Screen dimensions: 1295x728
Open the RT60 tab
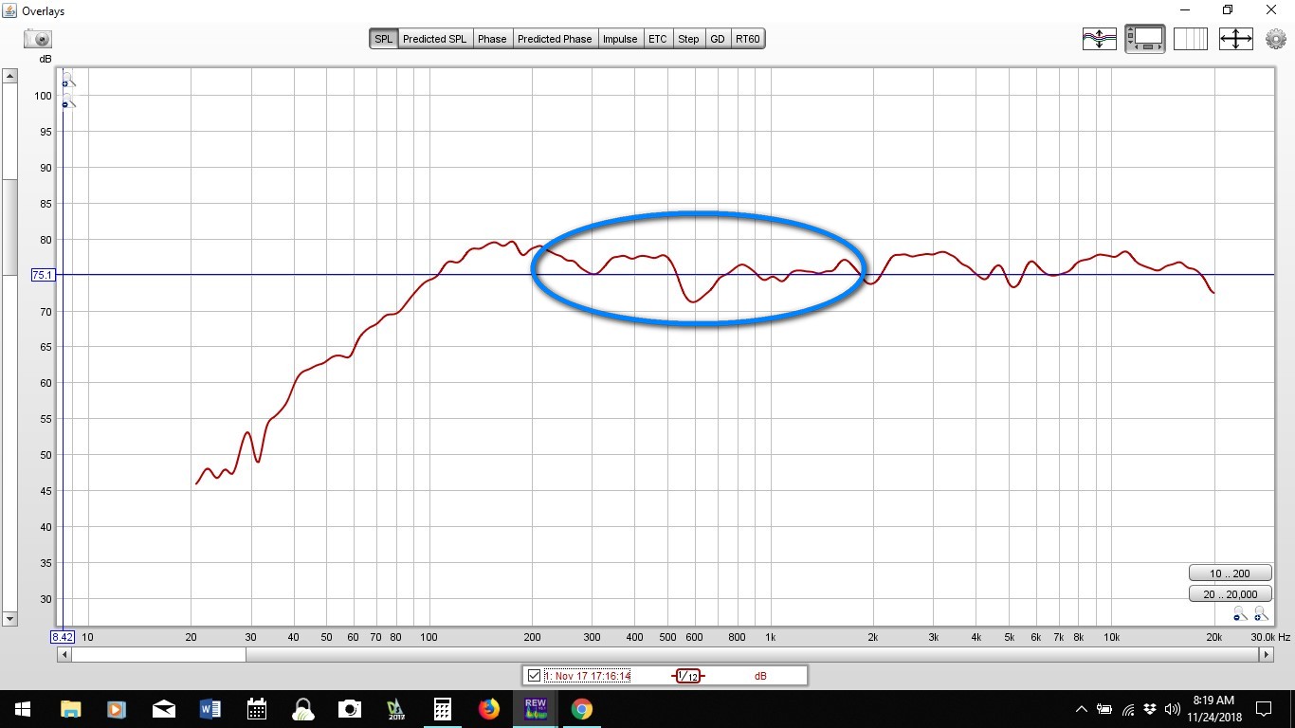[x=747, y=39]
